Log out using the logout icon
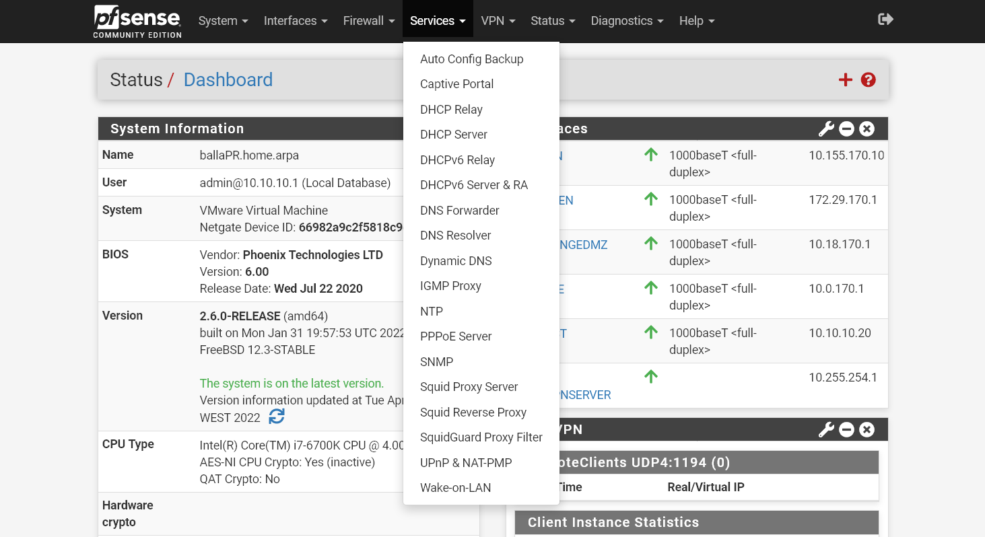Viewport: 985px width, 537px height. point(885,20)
